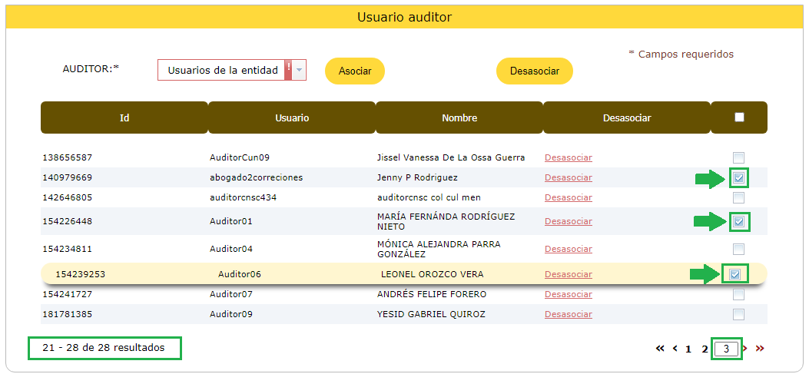Image resolution: width=809 pixels, height=374 pixels.
Task: Toggle the select-all checkbox in table header
Action: (x=739, y=117)
